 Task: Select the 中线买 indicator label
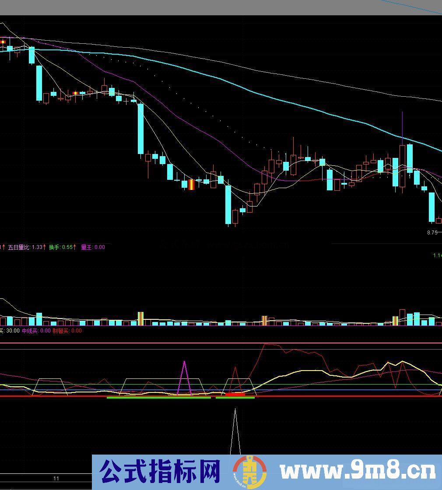(x=30, y=331)
